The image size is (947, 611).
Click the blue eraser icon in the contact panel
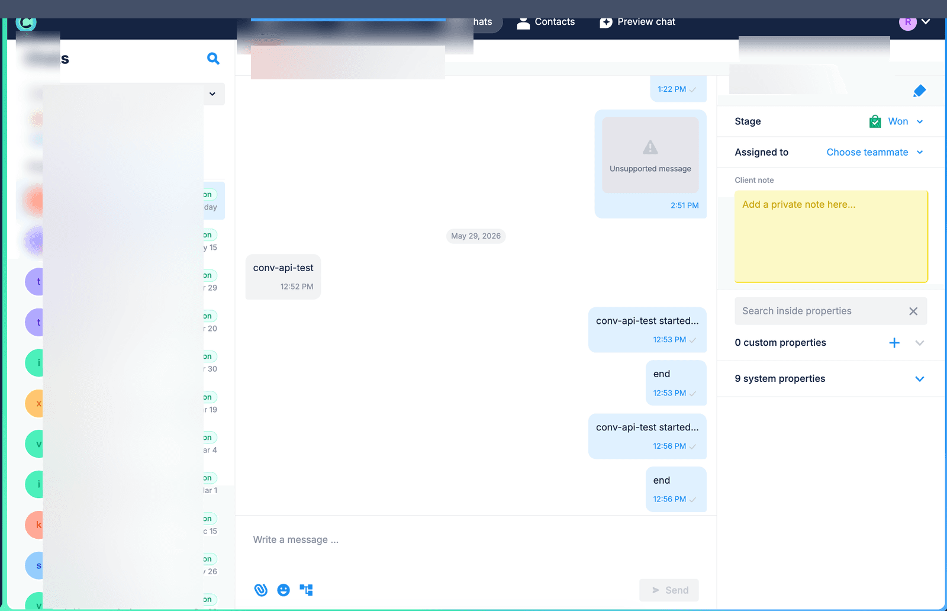pos(919,91)
